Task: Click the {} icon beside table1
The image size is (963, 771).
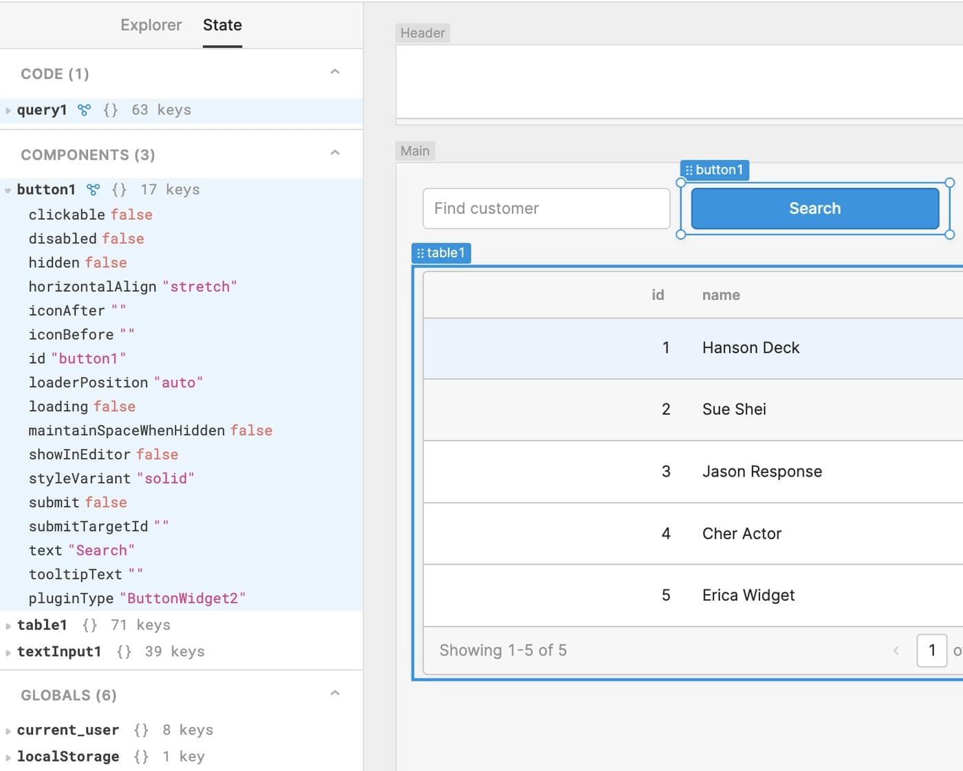Action: [89, 625]
